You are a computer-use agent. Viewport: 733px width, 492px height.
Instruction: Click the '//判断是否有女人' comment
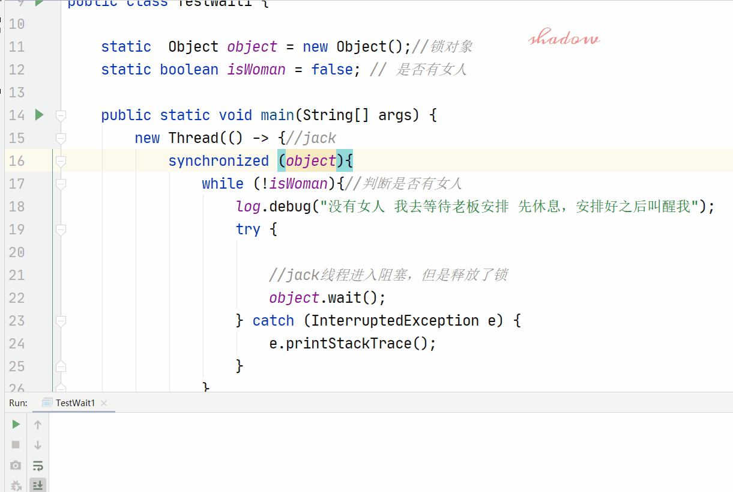tap(404, 184)
